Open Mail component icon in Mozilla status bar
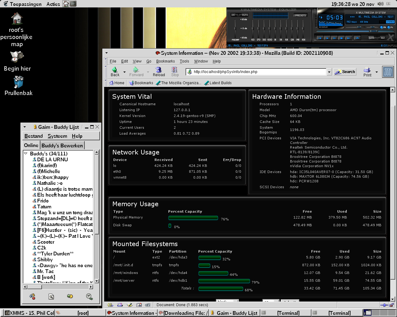The width and height of the screenshot is (397, 317). click(x=120, y=305)
